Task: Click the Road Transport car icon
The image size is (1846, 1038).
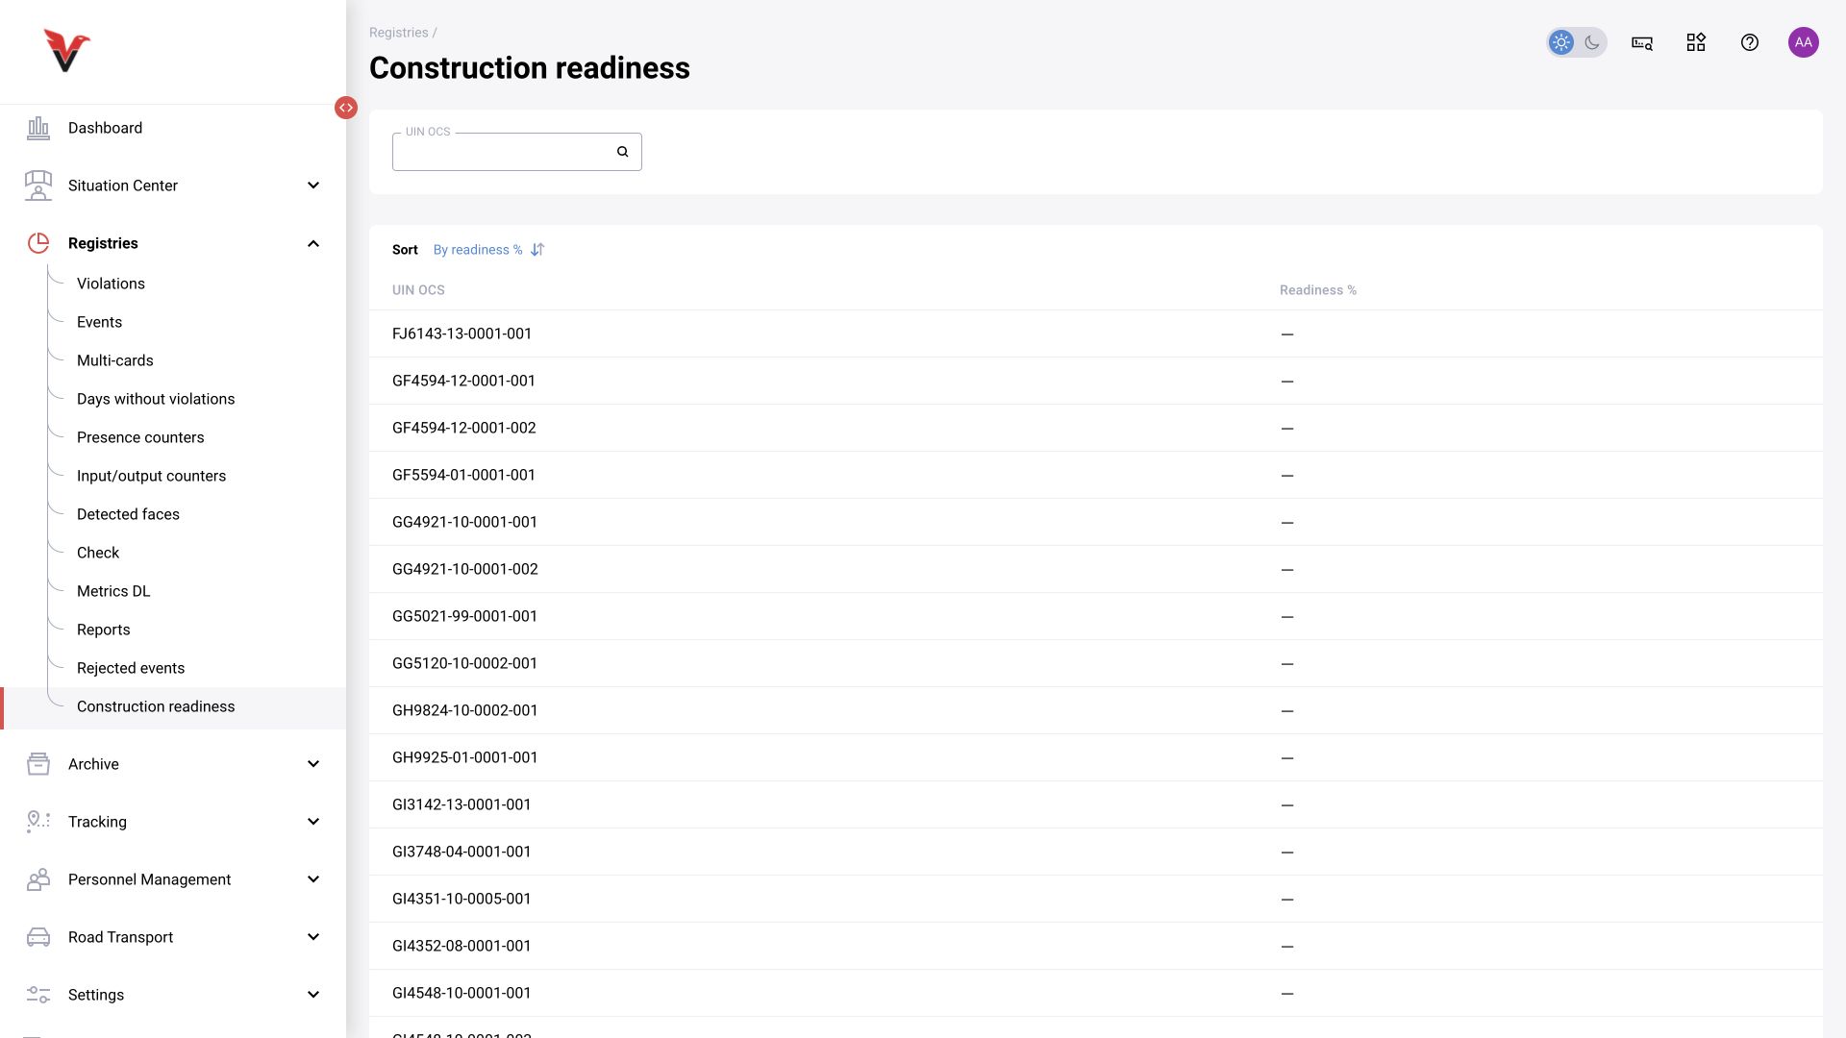Action: tap(38, 937)
